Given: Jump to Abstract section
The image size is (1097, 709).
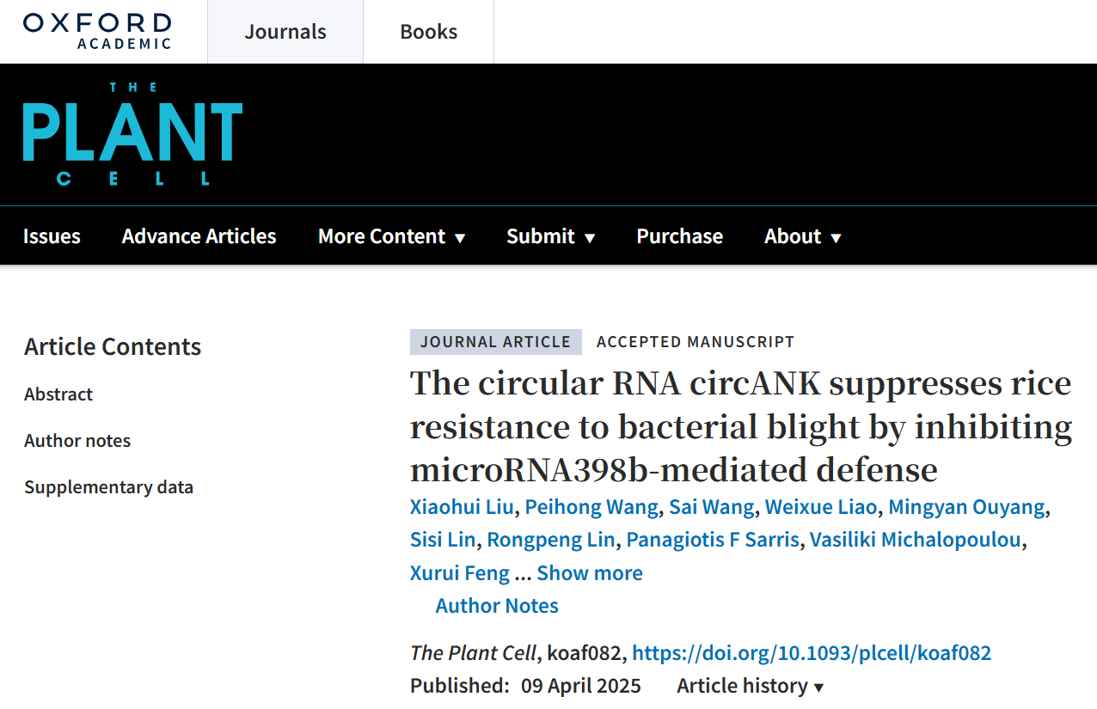Looking at the screenshot, I should point(58,394).
